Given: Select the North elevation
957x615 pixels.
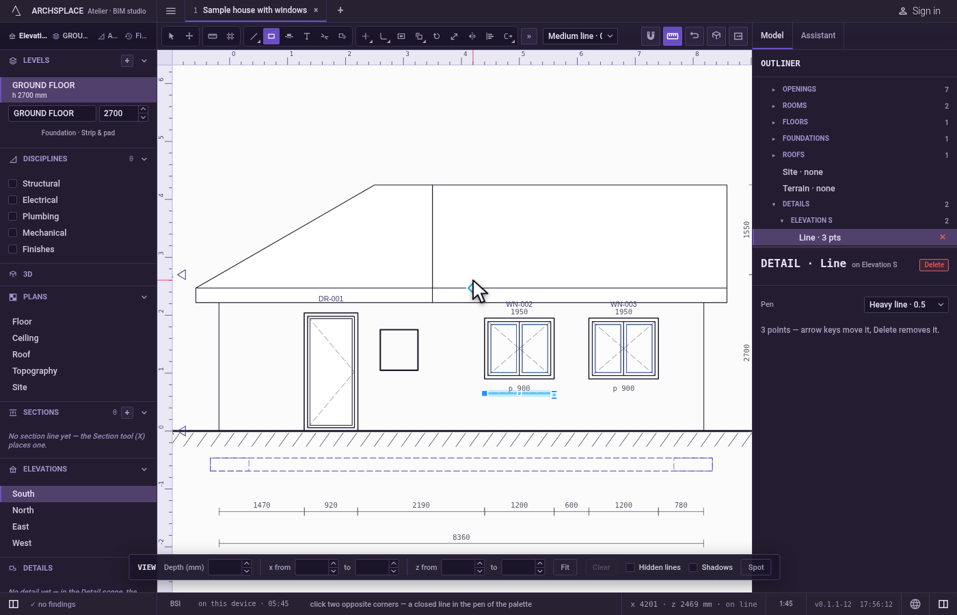Looking at the screenshot, I should coord(78,510).
